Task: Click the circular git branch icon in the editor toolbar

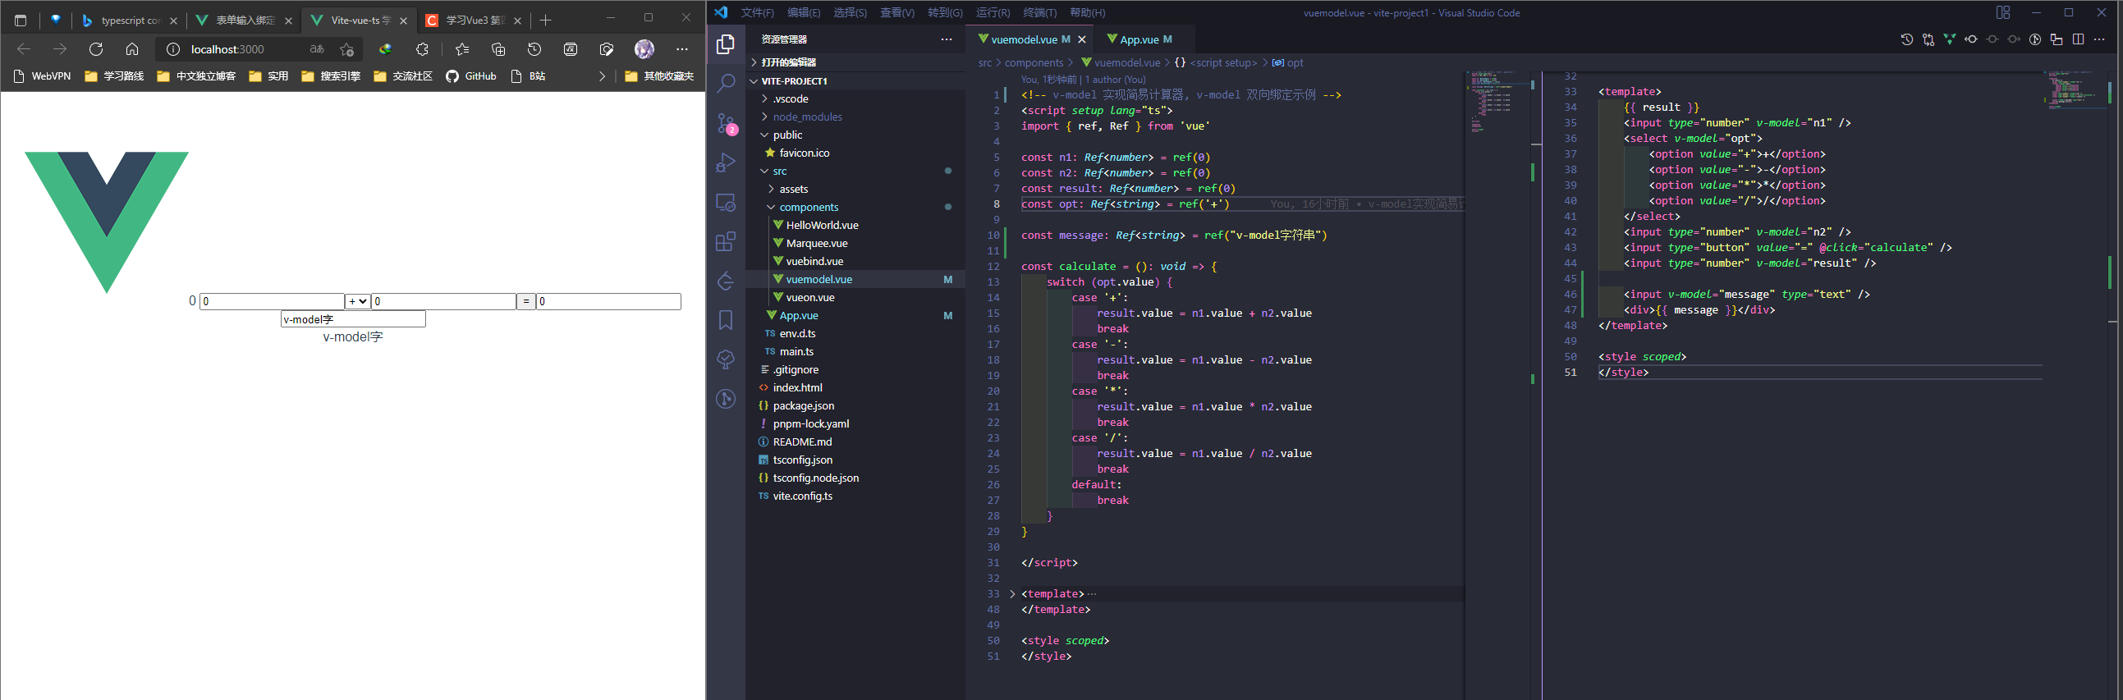Action: point(2035,39)
